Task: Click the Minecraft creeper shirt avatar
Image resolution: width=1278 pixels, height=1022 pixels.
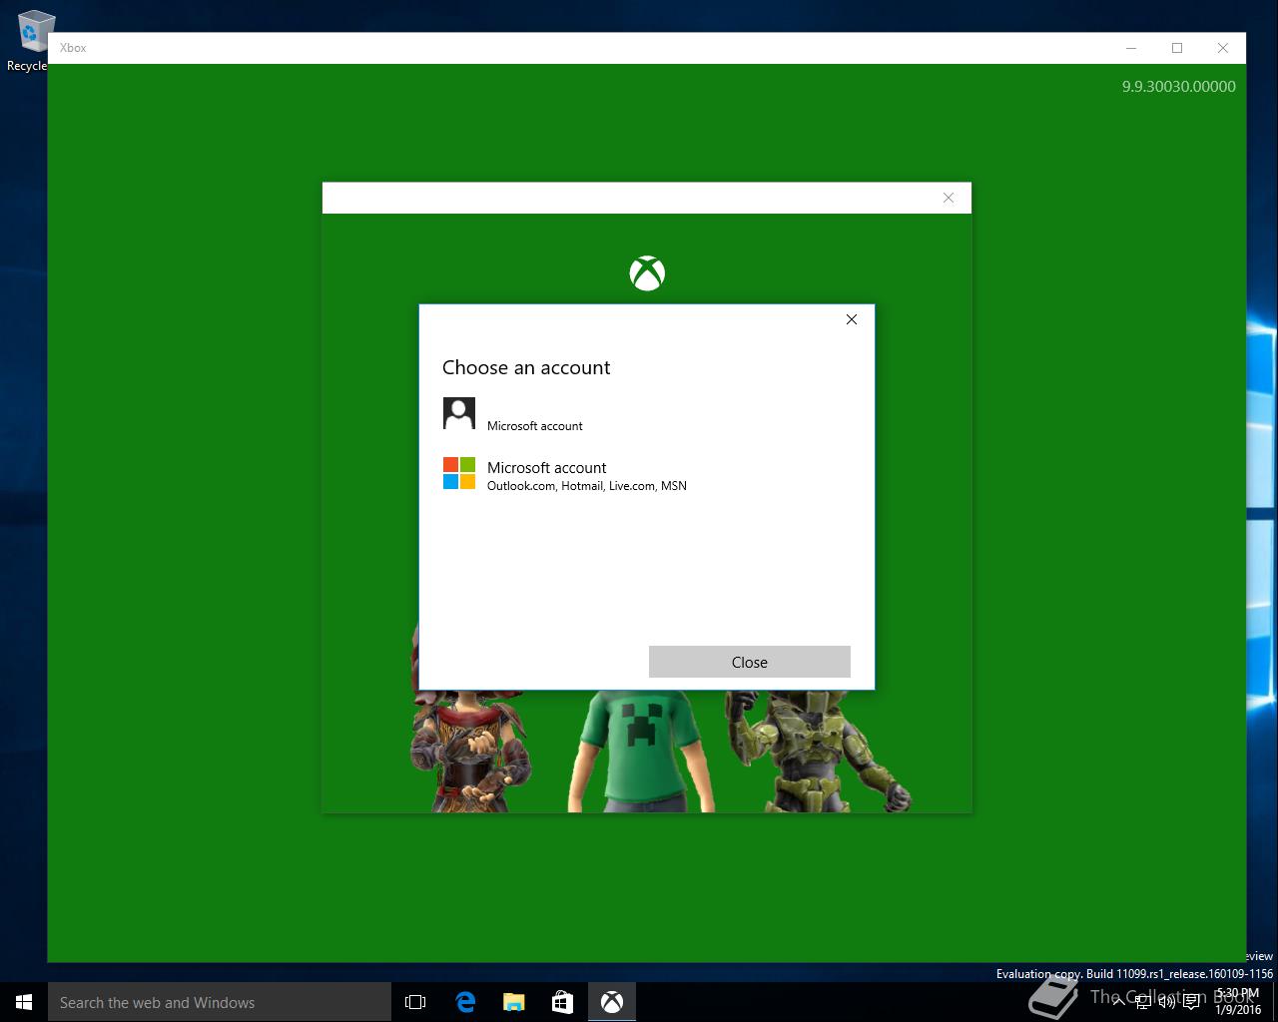Action: coord(639,751)
